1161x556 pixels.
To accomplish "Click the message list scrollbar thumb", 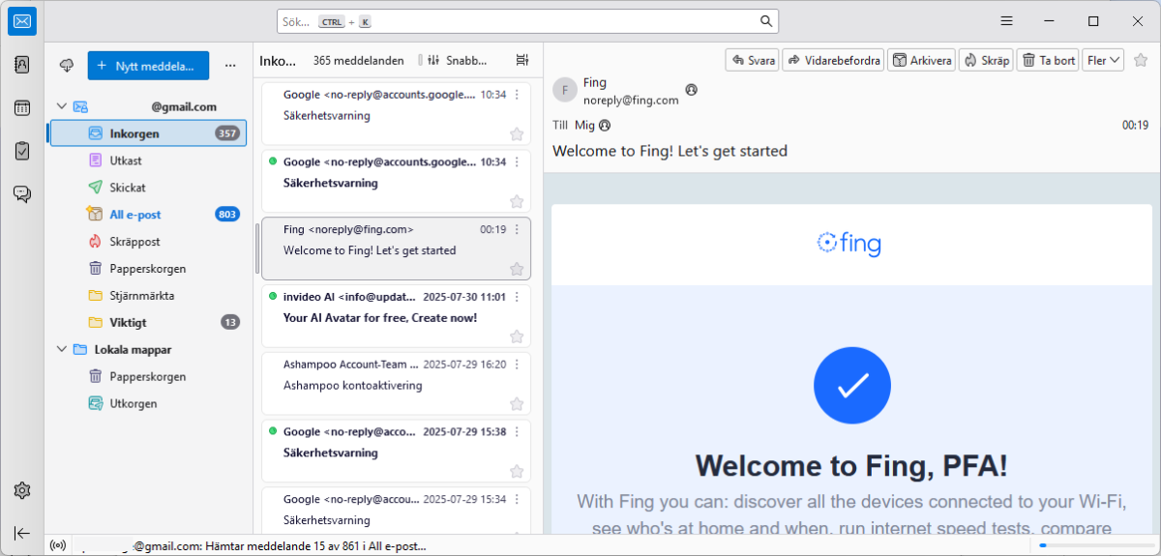I will click(x=256, y=249).
